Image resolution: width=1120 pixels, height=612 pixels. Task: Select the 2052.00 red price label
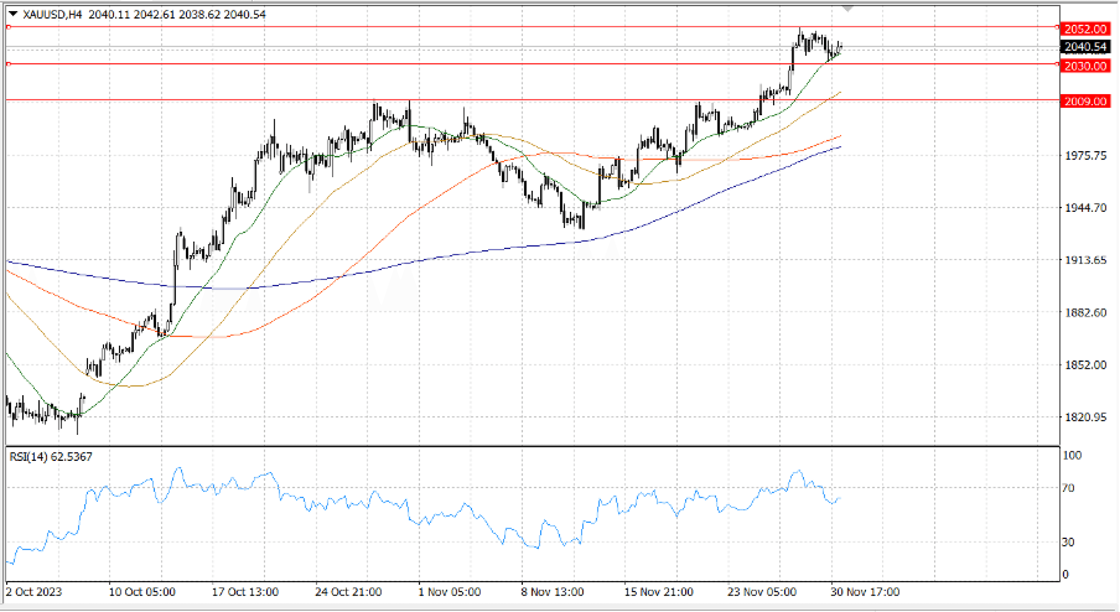pyautogui.click(x=1085, y=29)
